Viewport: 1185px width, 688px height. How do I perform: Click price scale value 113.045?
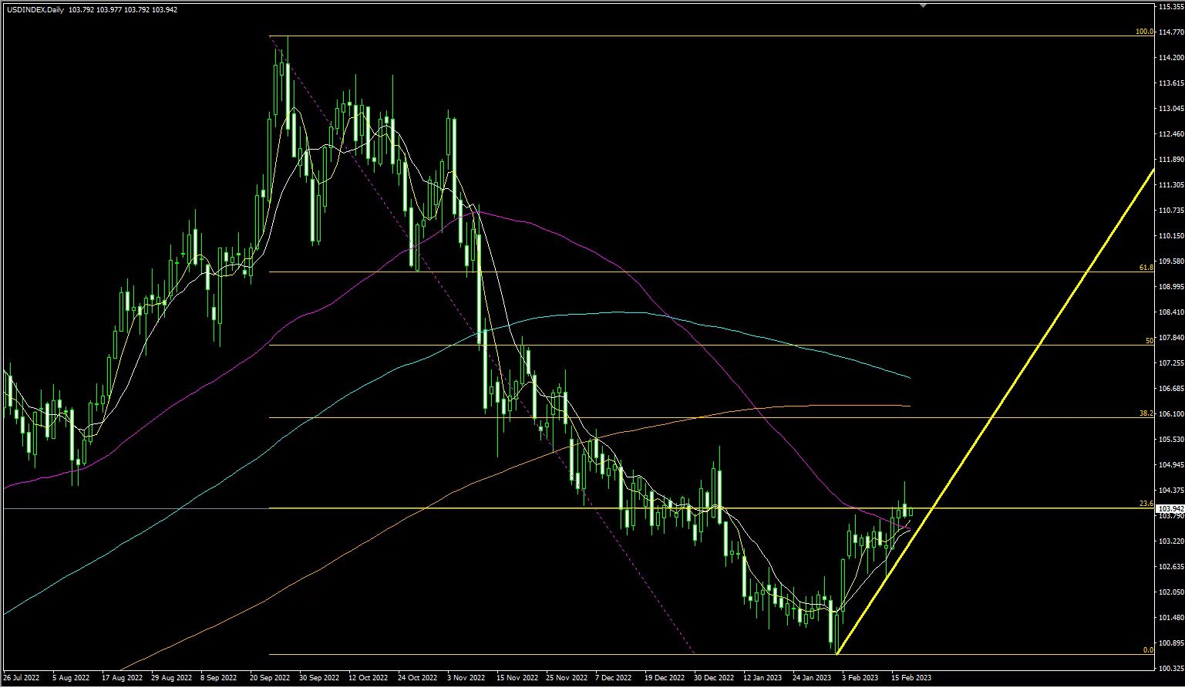(x=1171, y=109)
